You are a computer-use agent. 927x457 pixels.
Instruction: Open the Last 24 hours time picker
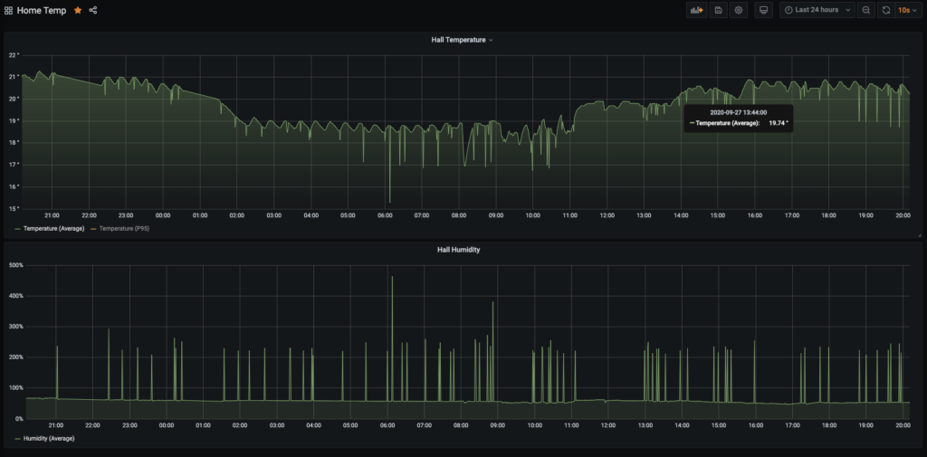[817, 10]
